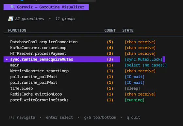This screenshot has width=183, height=126.
Task: Select the pprof.writeGoroutineStacks row
Action: tap(77, 100)
